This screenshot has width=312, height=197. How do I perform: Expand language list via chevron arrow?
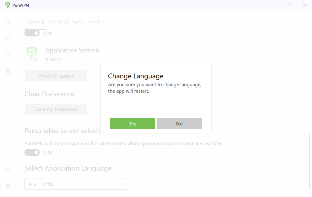tap(122, 184)
